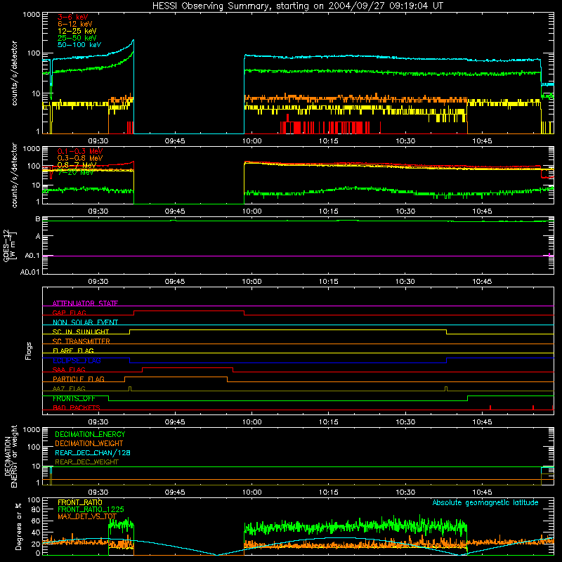The image size is (562, 562).
Task: Click the PARTICLE_FLAG raised orange segment
Action: pos(176,377)
